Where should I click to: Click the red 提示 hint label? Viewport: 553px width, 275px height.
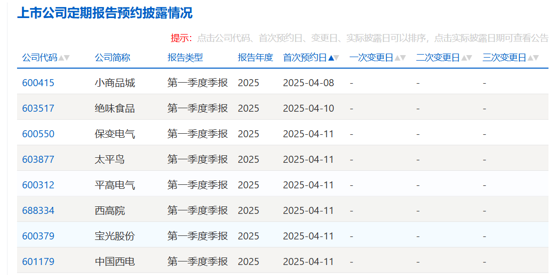(x=182, y=38)
